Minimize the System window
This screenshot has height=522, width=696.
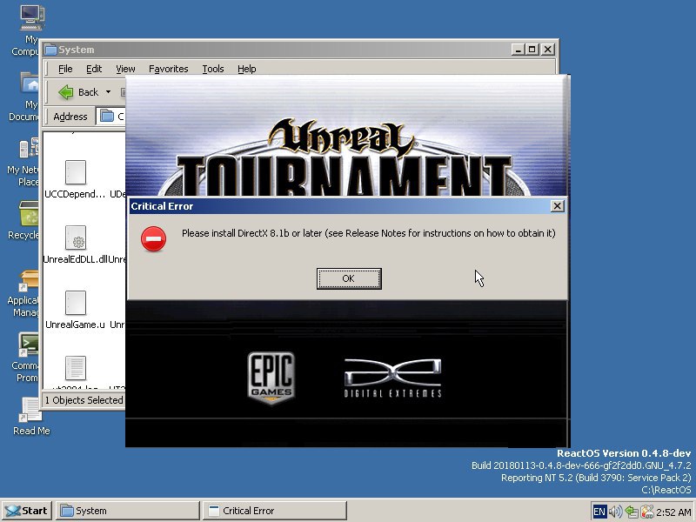pos(518,50)
